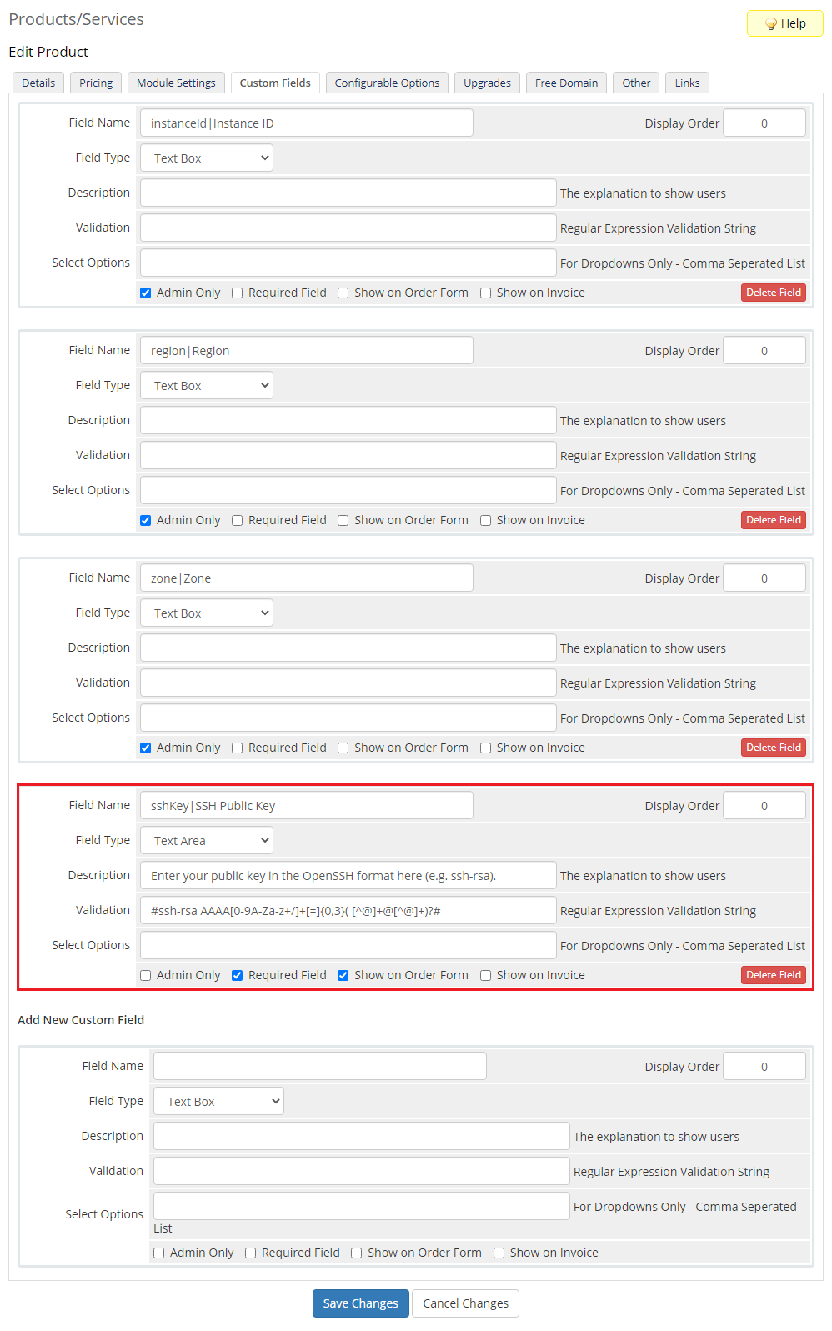The image size is (832, 1331).
Task: Open Field Type dropdown for region field
Action: [x=207, y=385]
